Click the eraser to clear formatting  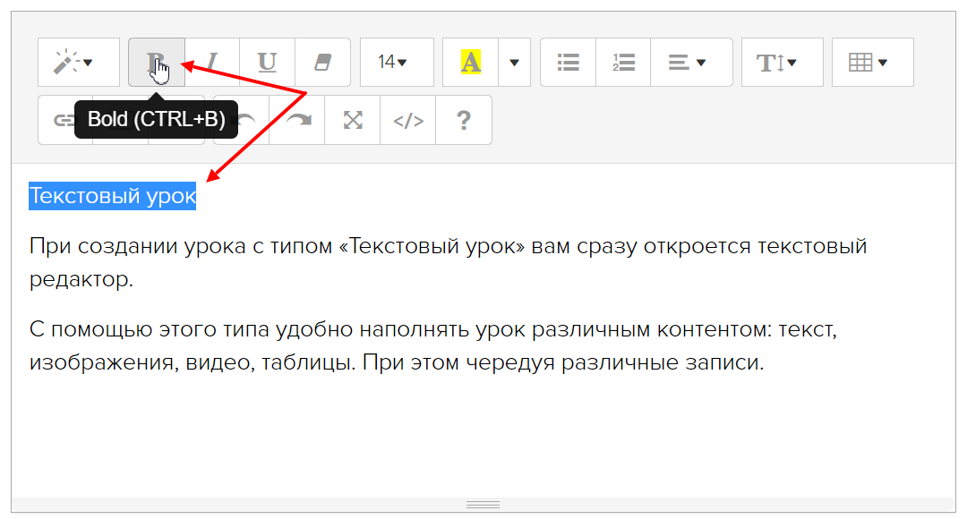click(322, 62)
